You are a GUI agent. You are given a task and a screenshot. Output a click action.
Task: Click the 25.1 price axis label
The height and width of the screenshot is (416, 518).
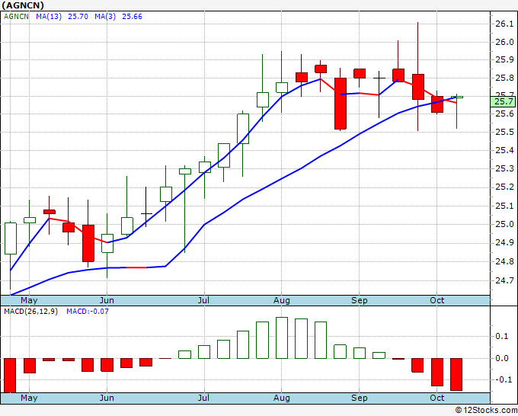click(x=504, y=206)
